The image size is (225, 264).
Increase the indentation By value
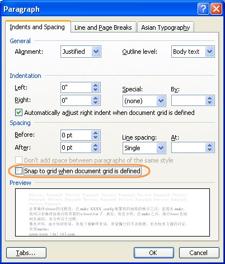[210, 98]
